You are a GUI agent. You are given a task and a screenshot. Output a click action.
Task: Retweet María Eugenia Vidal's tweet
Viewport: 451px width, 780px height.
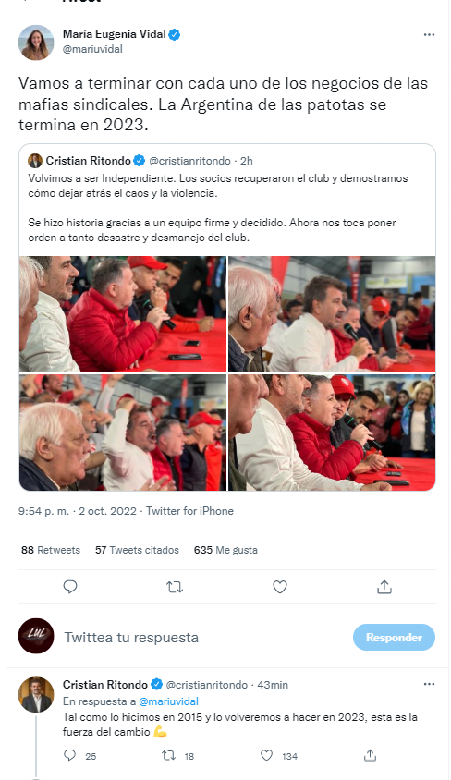point(175,588)
